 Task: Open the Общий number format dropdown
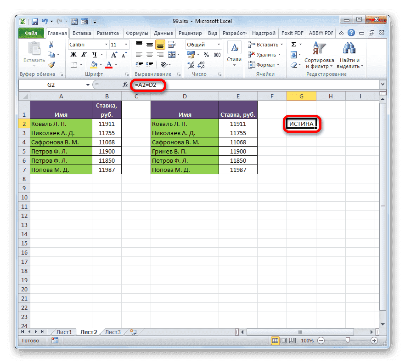(x=218, y=45)
